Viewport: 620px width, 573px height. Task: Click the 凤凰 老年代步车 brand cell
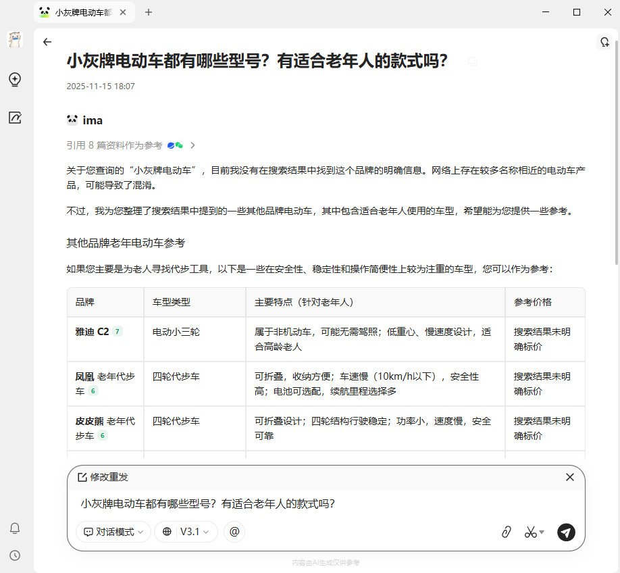point(105,384)
